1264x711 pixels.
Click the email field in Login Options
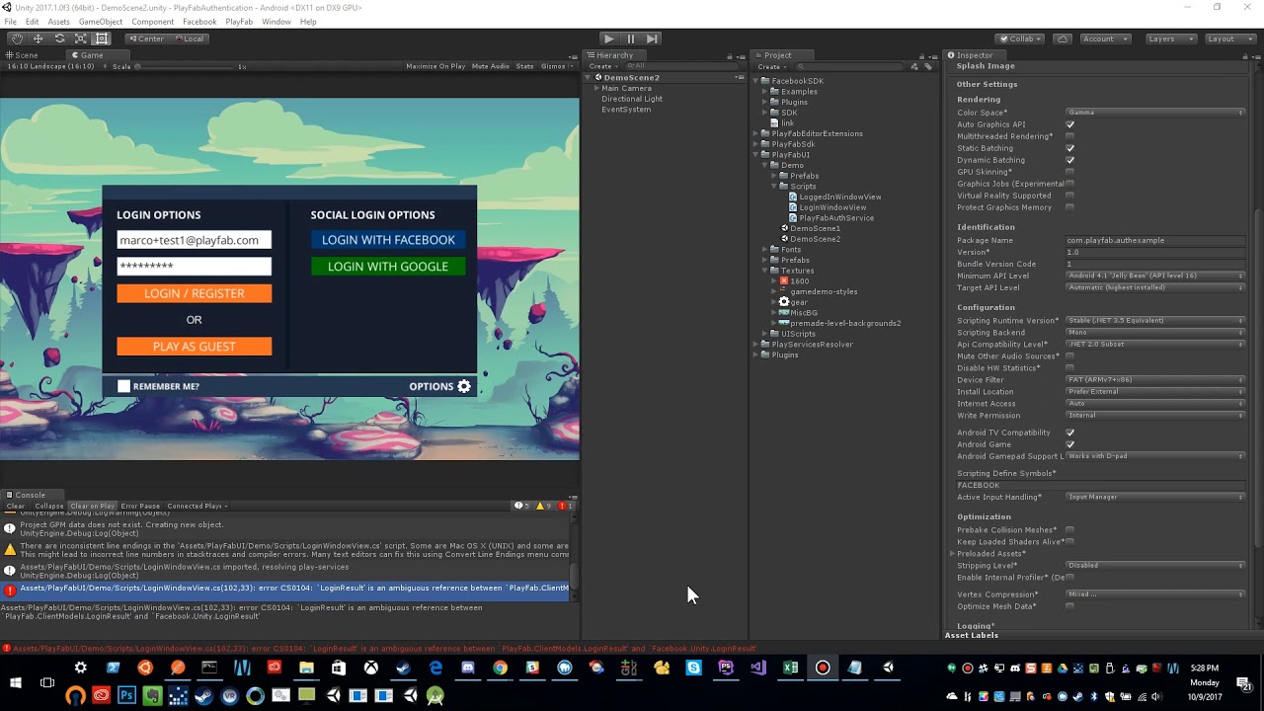coord(194,240)
